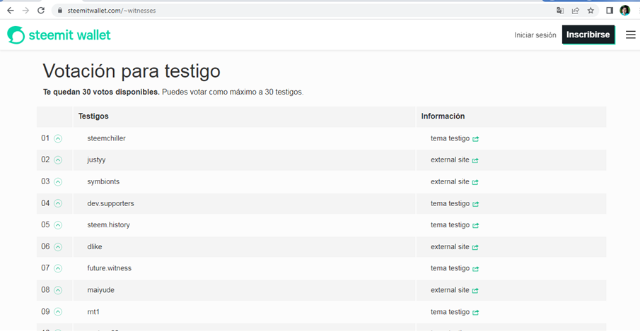Click Inscribirse button
640x331 pixels.
(588, 35)
